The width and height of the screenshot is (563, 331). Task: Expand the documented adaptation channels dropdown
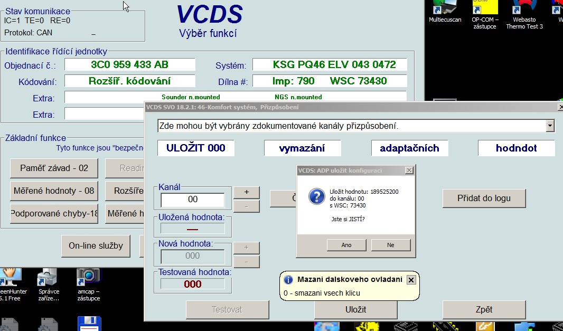click(550, 126)
